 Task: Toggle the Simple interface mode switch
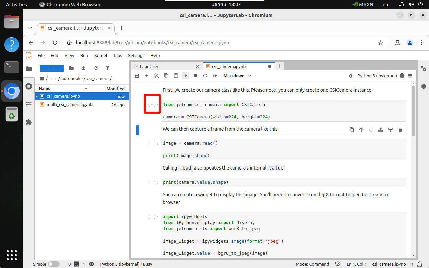(x=54, y=264)
